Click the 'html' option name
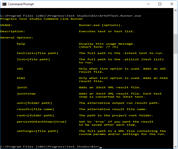The image size is (178, 149). click(21, 78)
